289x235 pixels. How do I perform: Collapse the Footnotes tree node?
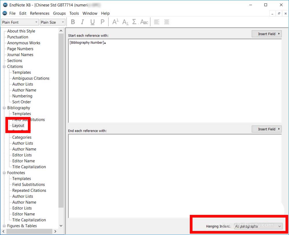[x=4, y=173]
